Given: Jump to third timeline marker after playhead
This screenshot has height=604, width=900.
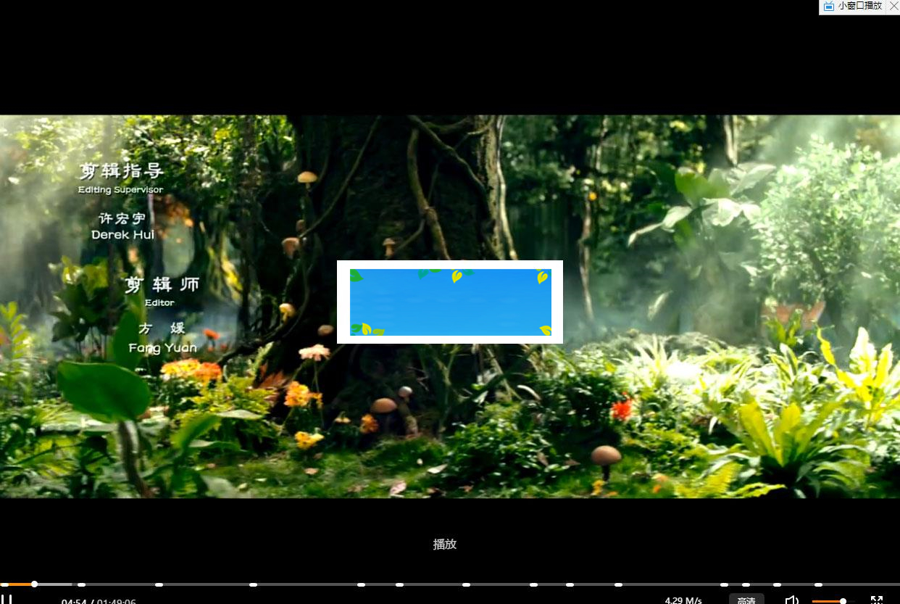Looking at the screenshot, I should (x=253, y=584).
